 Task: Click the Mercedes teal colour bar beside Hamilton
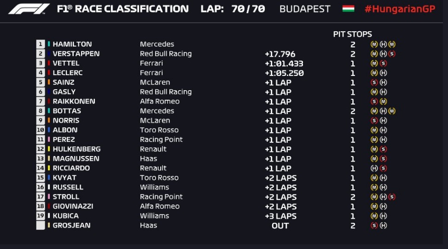pyautogui.click(x=49, y=44)
